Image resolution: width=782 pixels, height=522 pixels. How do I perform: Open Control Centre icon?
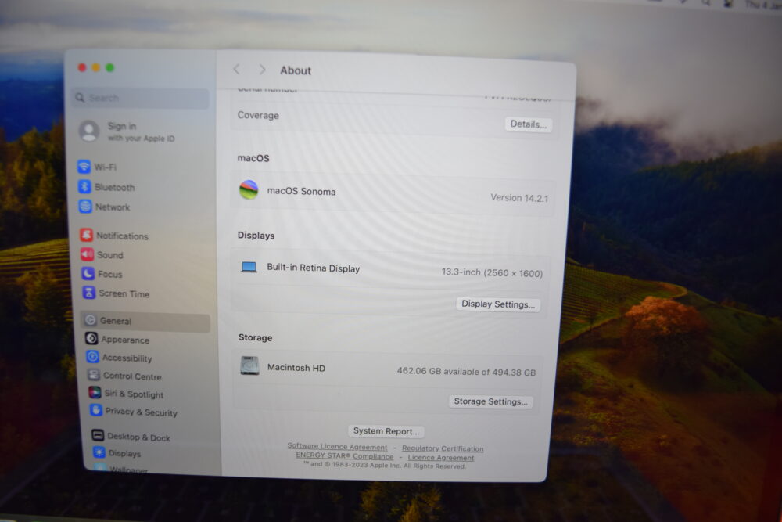tap(93, 375)
